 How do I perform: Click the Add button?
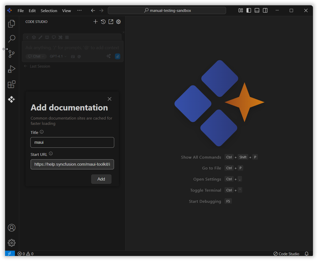point(101,179)
